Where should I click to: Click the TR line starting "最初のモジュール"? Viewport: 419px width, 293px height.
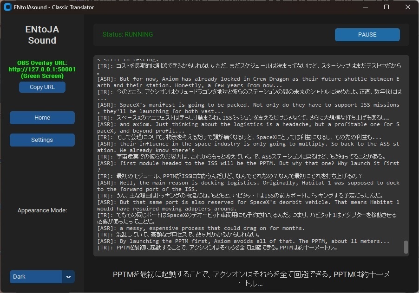(229, 176)
